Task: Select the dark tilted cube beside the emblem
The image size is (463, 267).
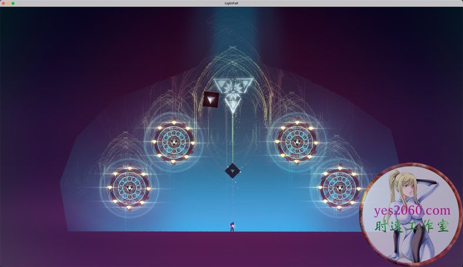Action: coord(210,100)
